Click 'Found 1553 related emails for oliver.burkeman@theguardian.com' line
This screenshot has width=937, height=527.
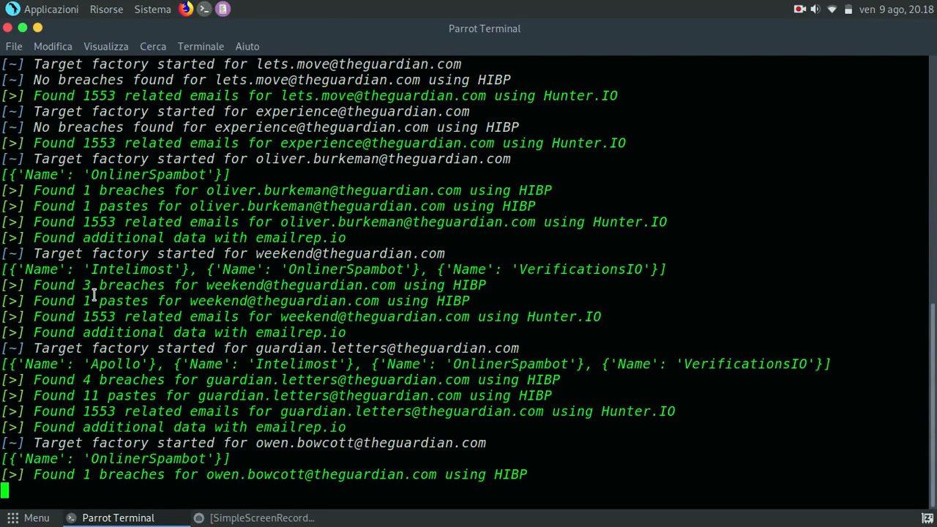click(x=334, y=222)
